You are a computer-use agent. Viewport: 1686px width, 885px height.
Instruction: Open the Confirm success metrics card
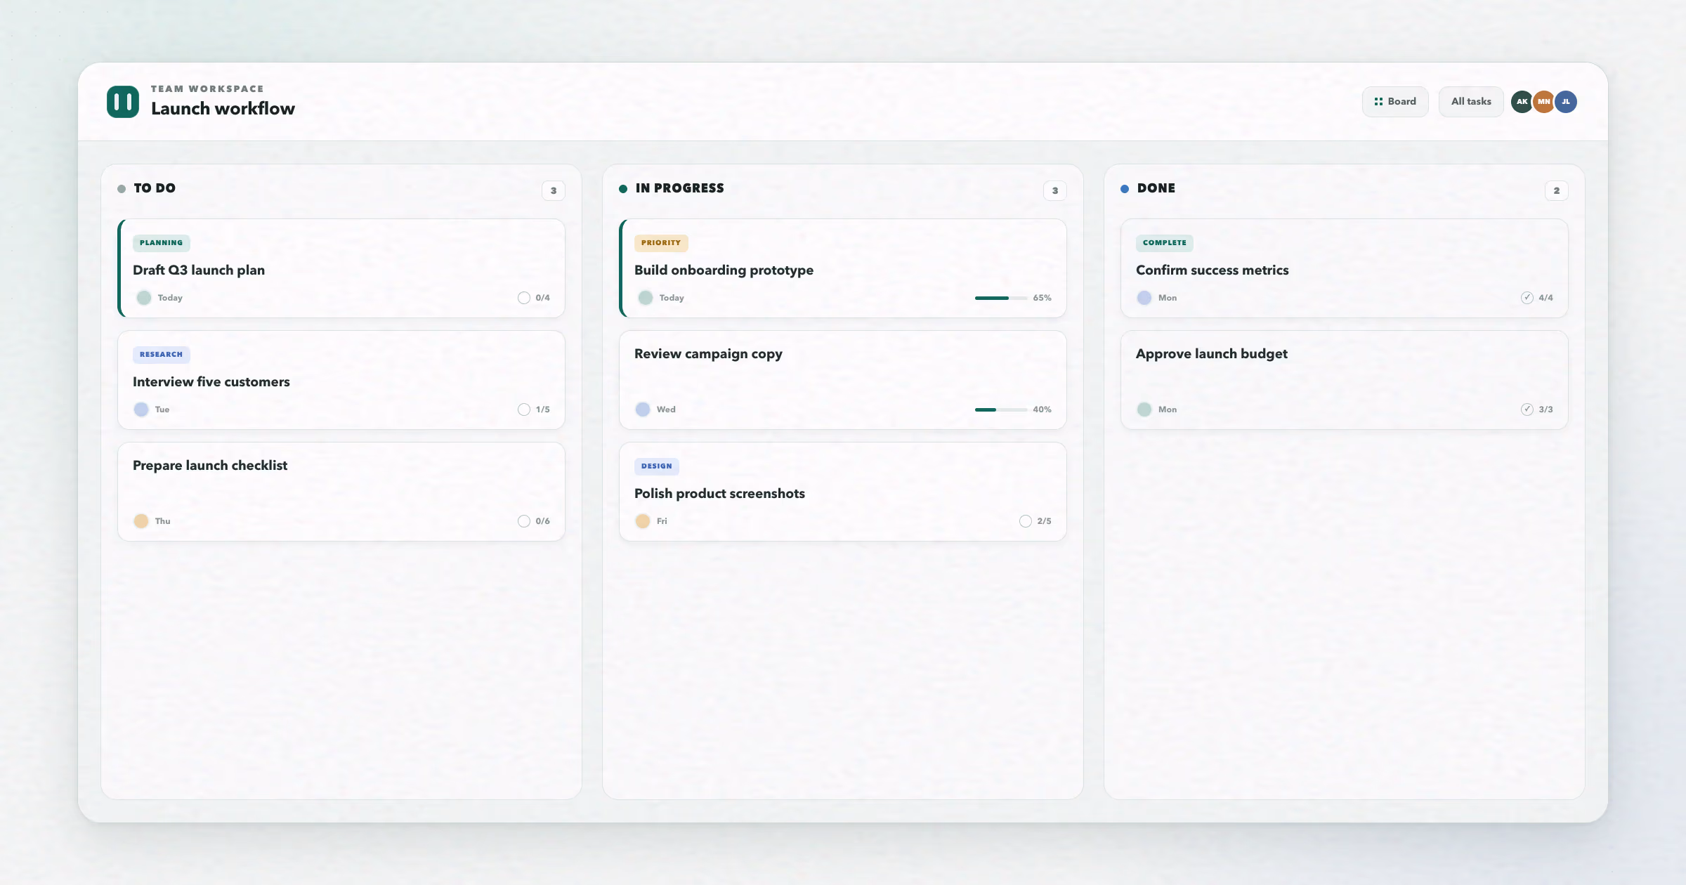pos(1345,268)
